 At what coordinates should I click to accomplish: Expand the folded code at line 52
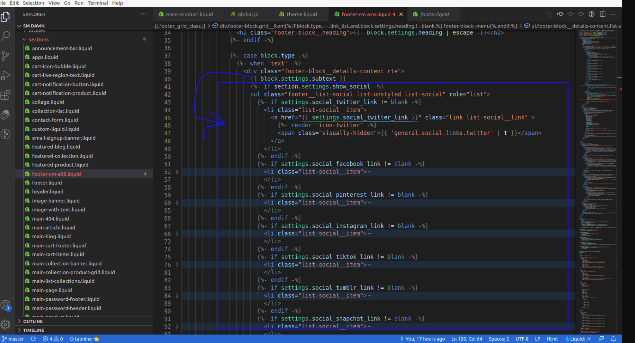(177, 172)
